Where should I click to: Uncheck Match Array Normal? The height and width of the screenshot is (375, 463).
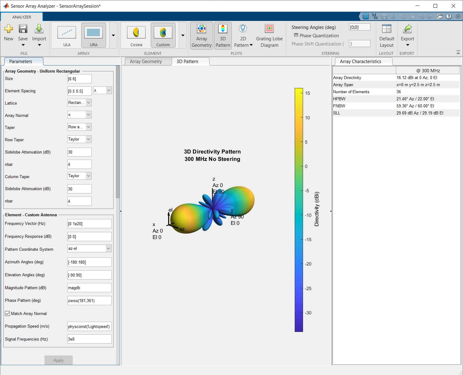(8, 313)
